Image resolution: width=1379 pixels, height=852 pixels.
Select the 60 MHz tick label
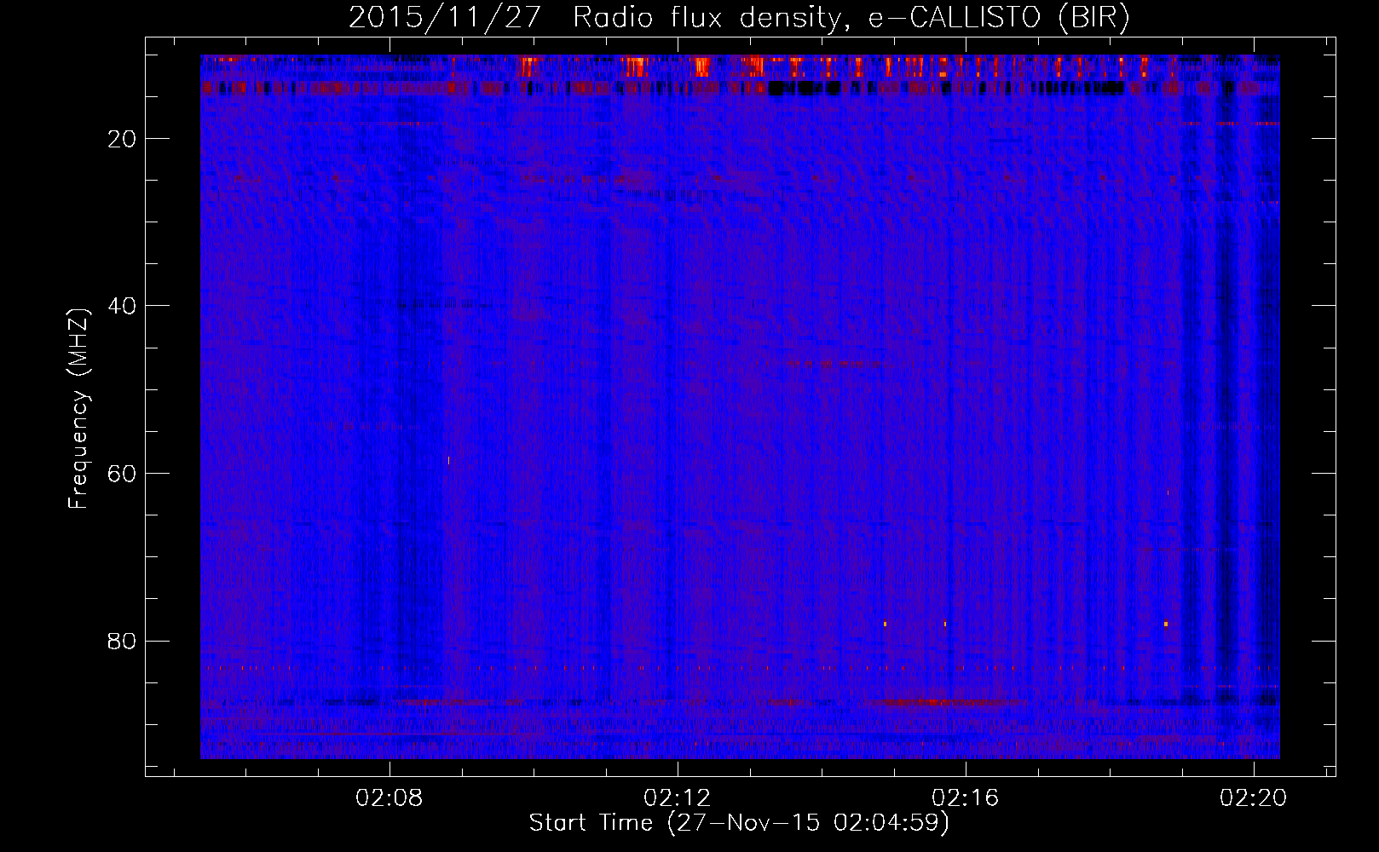coord(122,474)
